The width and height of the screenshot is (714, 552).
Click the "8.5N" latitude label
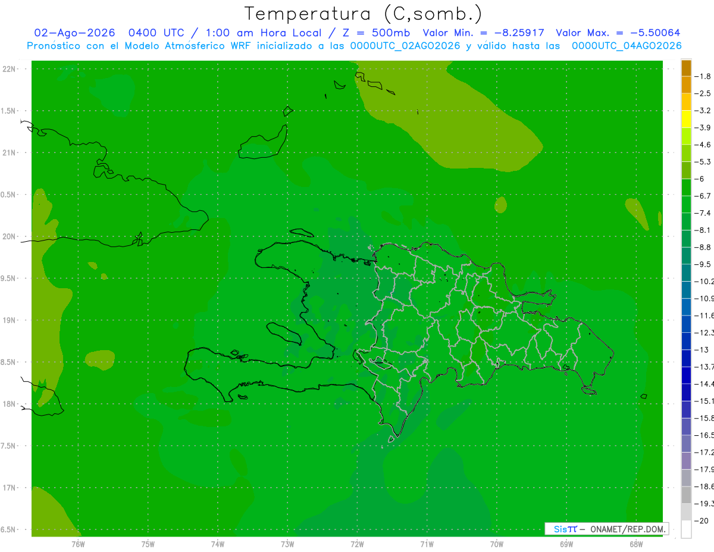point(8,362)
